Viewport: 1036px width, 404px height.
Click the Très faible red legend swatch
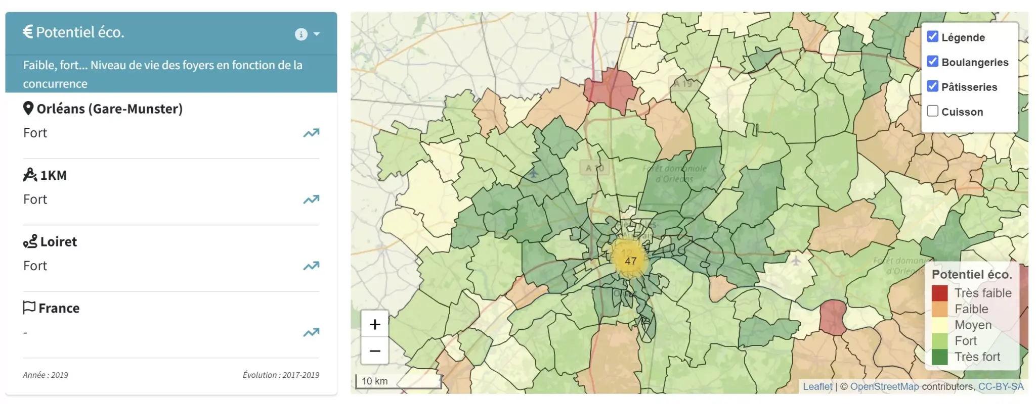tap(939, 293)
